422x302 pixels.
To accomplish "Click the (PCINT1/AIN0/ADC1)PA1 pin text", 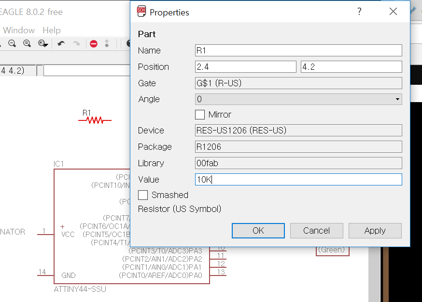I will [162, 267].
